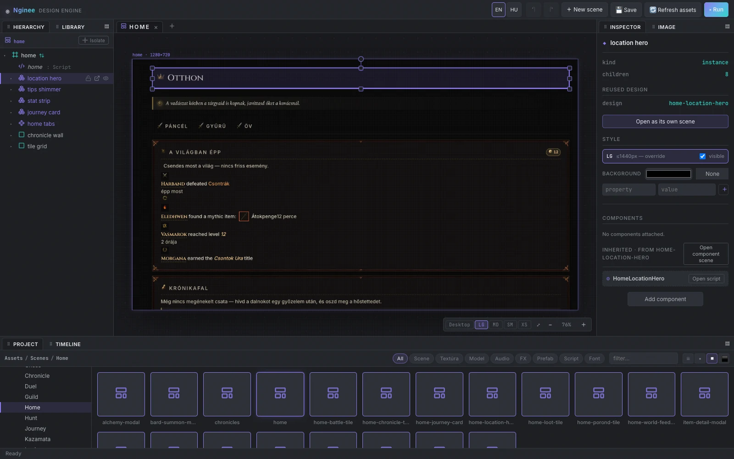Screen dimensions: 734x459
Task: Select the medium thumbnail size square icon
Action: [712, 359]
